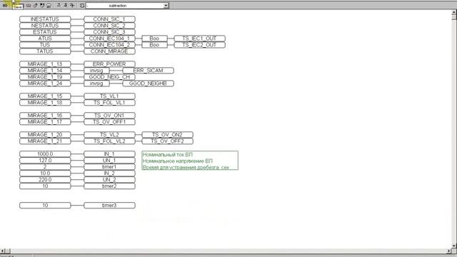Select the TATUS block
The height and width of the screenshot is (257, 457).
(x=45, y=51)
